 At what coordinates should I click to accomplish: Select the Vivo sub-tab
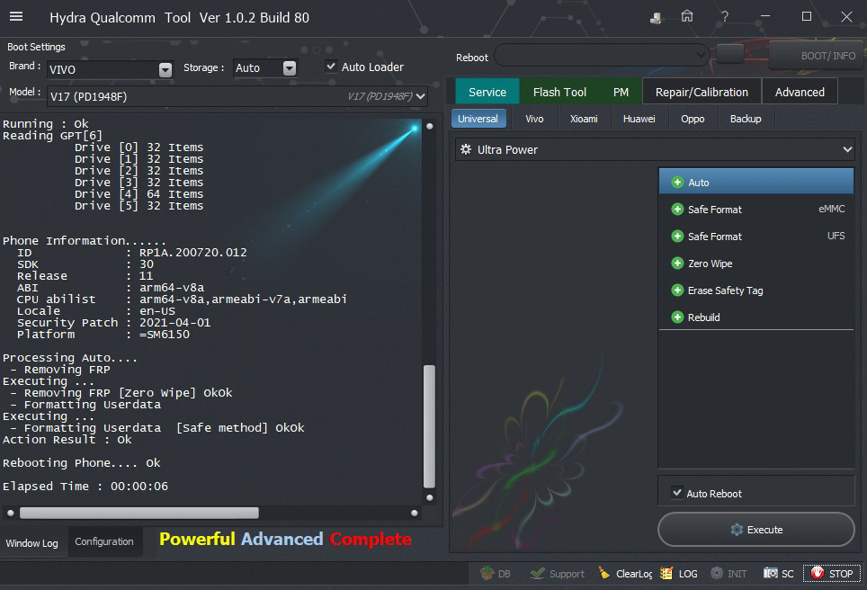[534, 119]
